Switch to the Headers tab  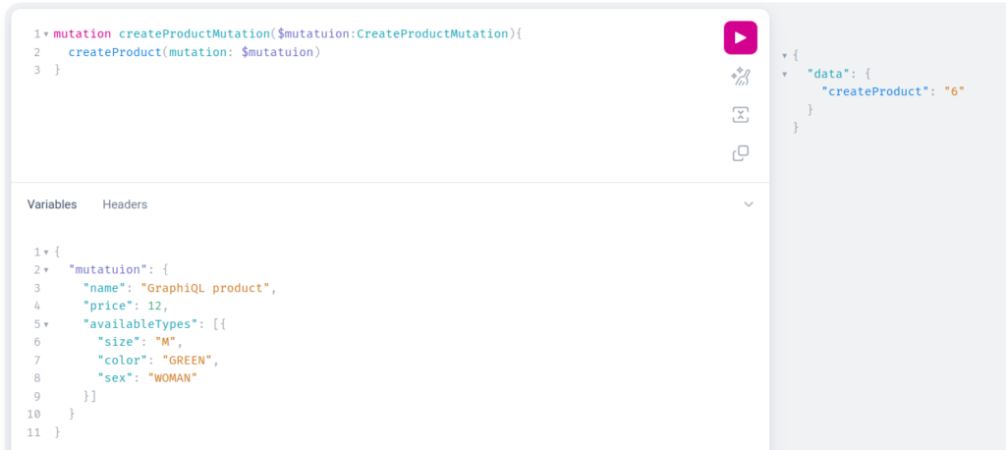coord(125,204)
